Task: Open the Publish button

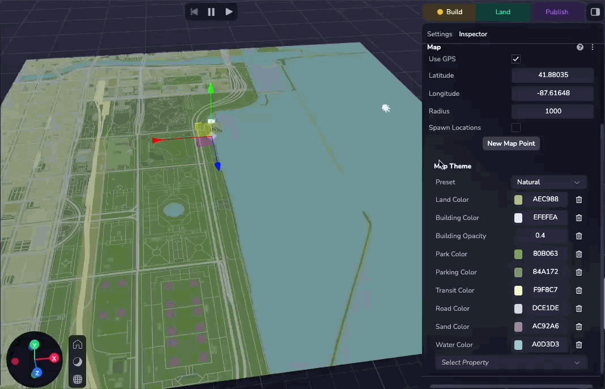Action: point(557,12)
